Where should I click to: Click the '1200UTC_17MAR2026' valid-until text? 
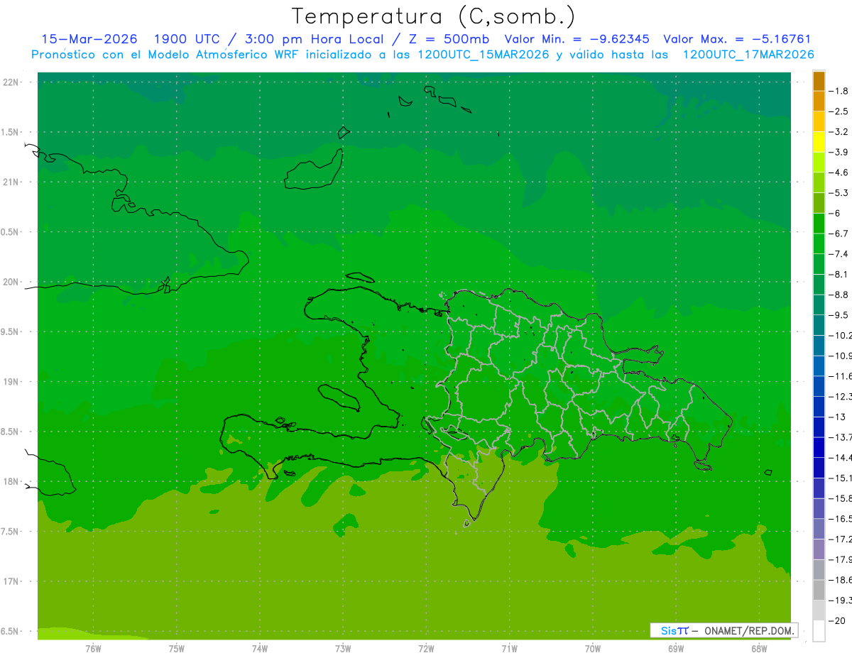pyautogui.click(x=748, y=54)
